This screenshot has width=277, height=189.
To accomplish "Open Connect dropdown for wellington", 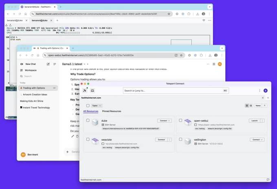I will click(x=257, y=140).
